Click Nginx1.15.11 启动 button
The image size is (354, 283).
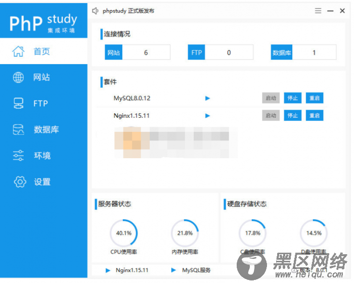click(271, 116)
